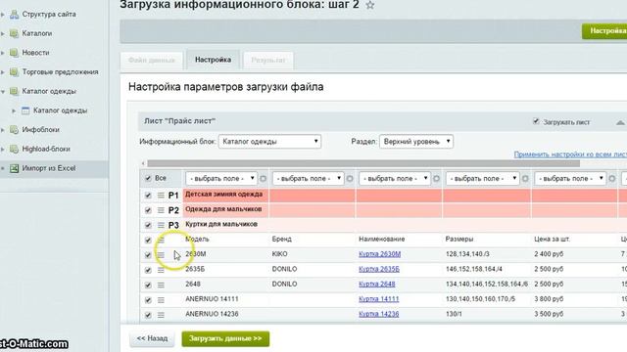Click row menu icon for 2648 row

click(161, 285)
